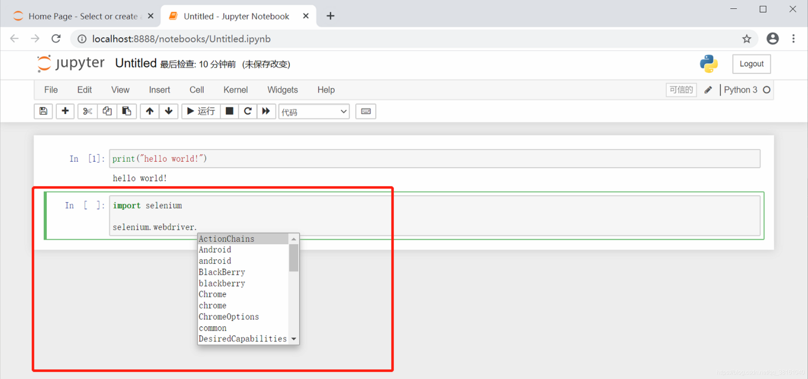This screenshot has width=808, height=379.
Task: Click the Logout button
Action: 751,64
